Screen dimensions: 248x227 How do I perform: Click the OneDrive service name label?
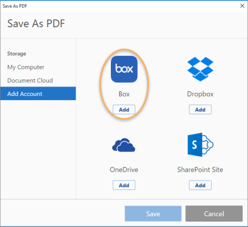124,170
